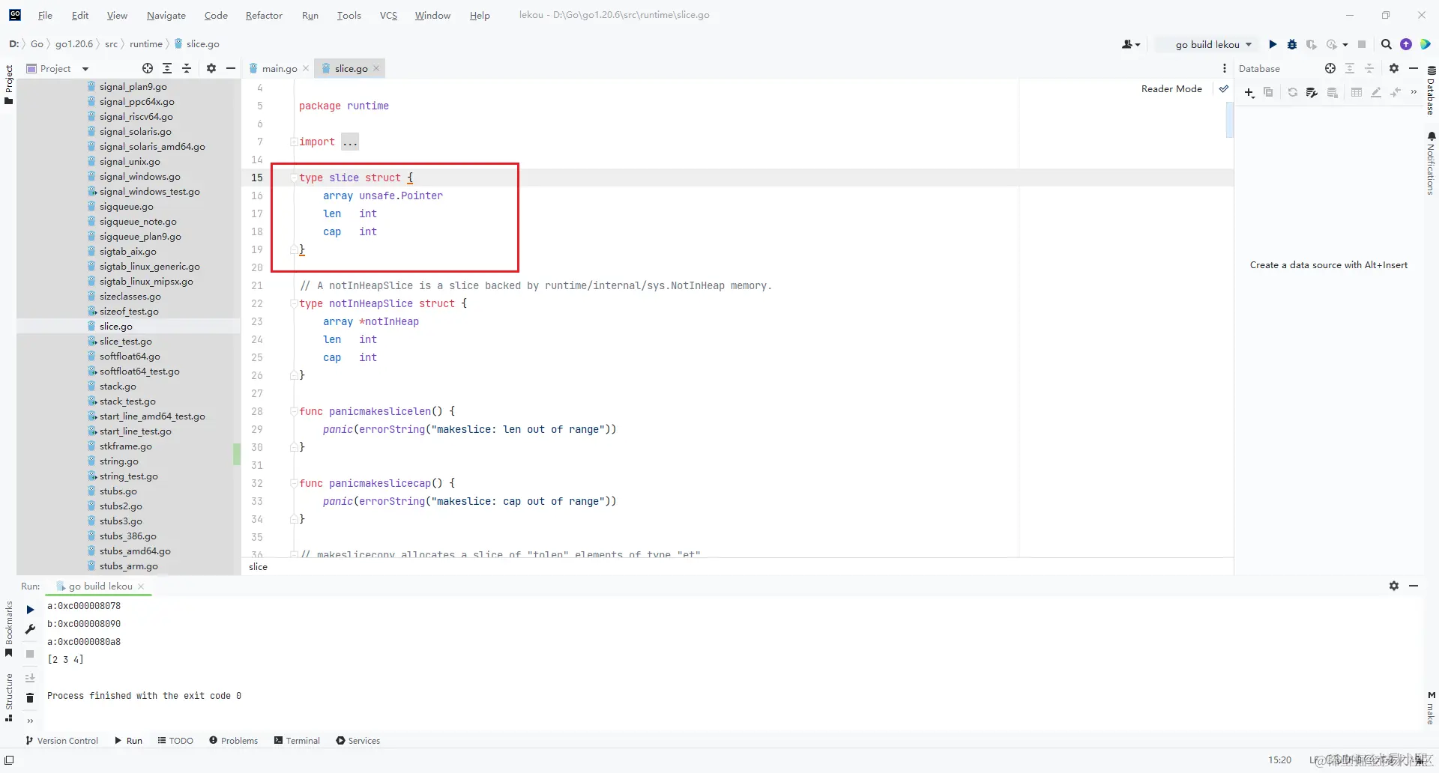1439x773 pixels.
Task: Select stack.go in the project tree
Action: [x=118, y=386]
